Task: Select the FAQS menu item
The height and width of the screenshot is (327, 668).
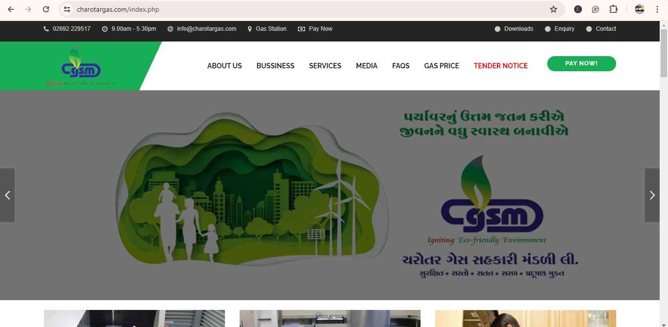Action: (401, 65)
